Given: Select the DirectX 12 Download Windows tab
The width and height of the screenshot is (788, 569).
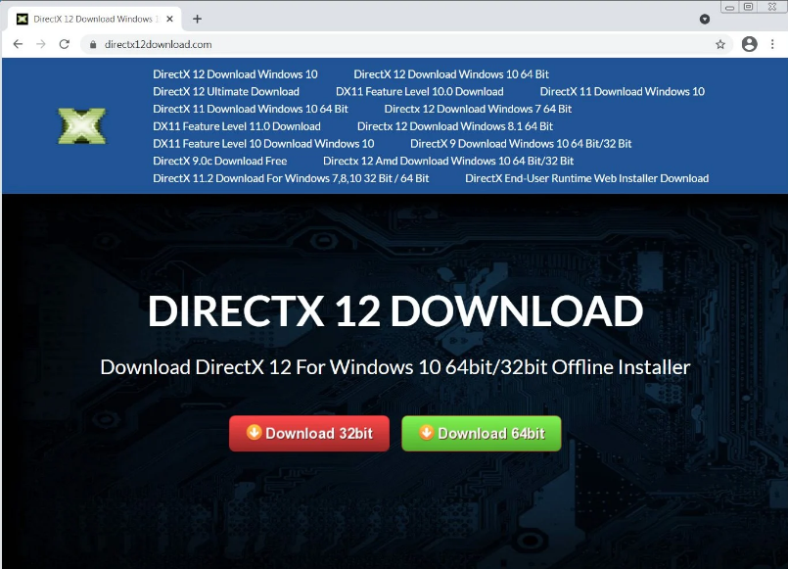Looking at the screenshot, I should (95, 20).
